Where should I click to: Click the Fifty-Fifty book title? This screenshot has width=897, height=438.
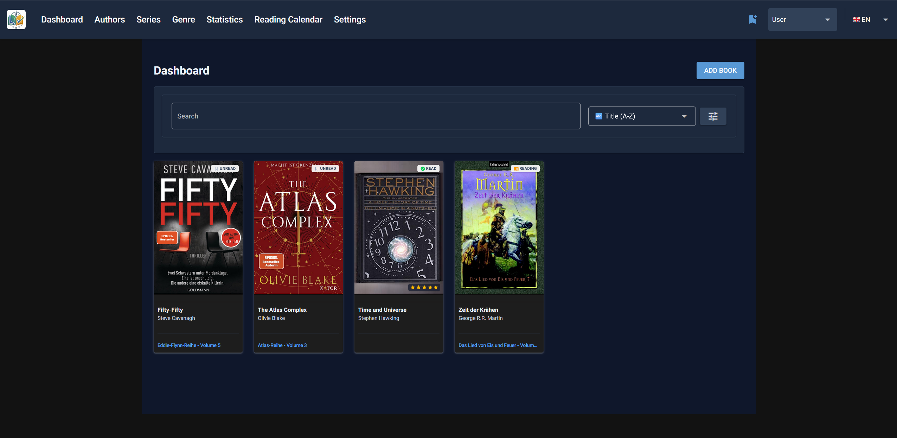click(170, 310)
